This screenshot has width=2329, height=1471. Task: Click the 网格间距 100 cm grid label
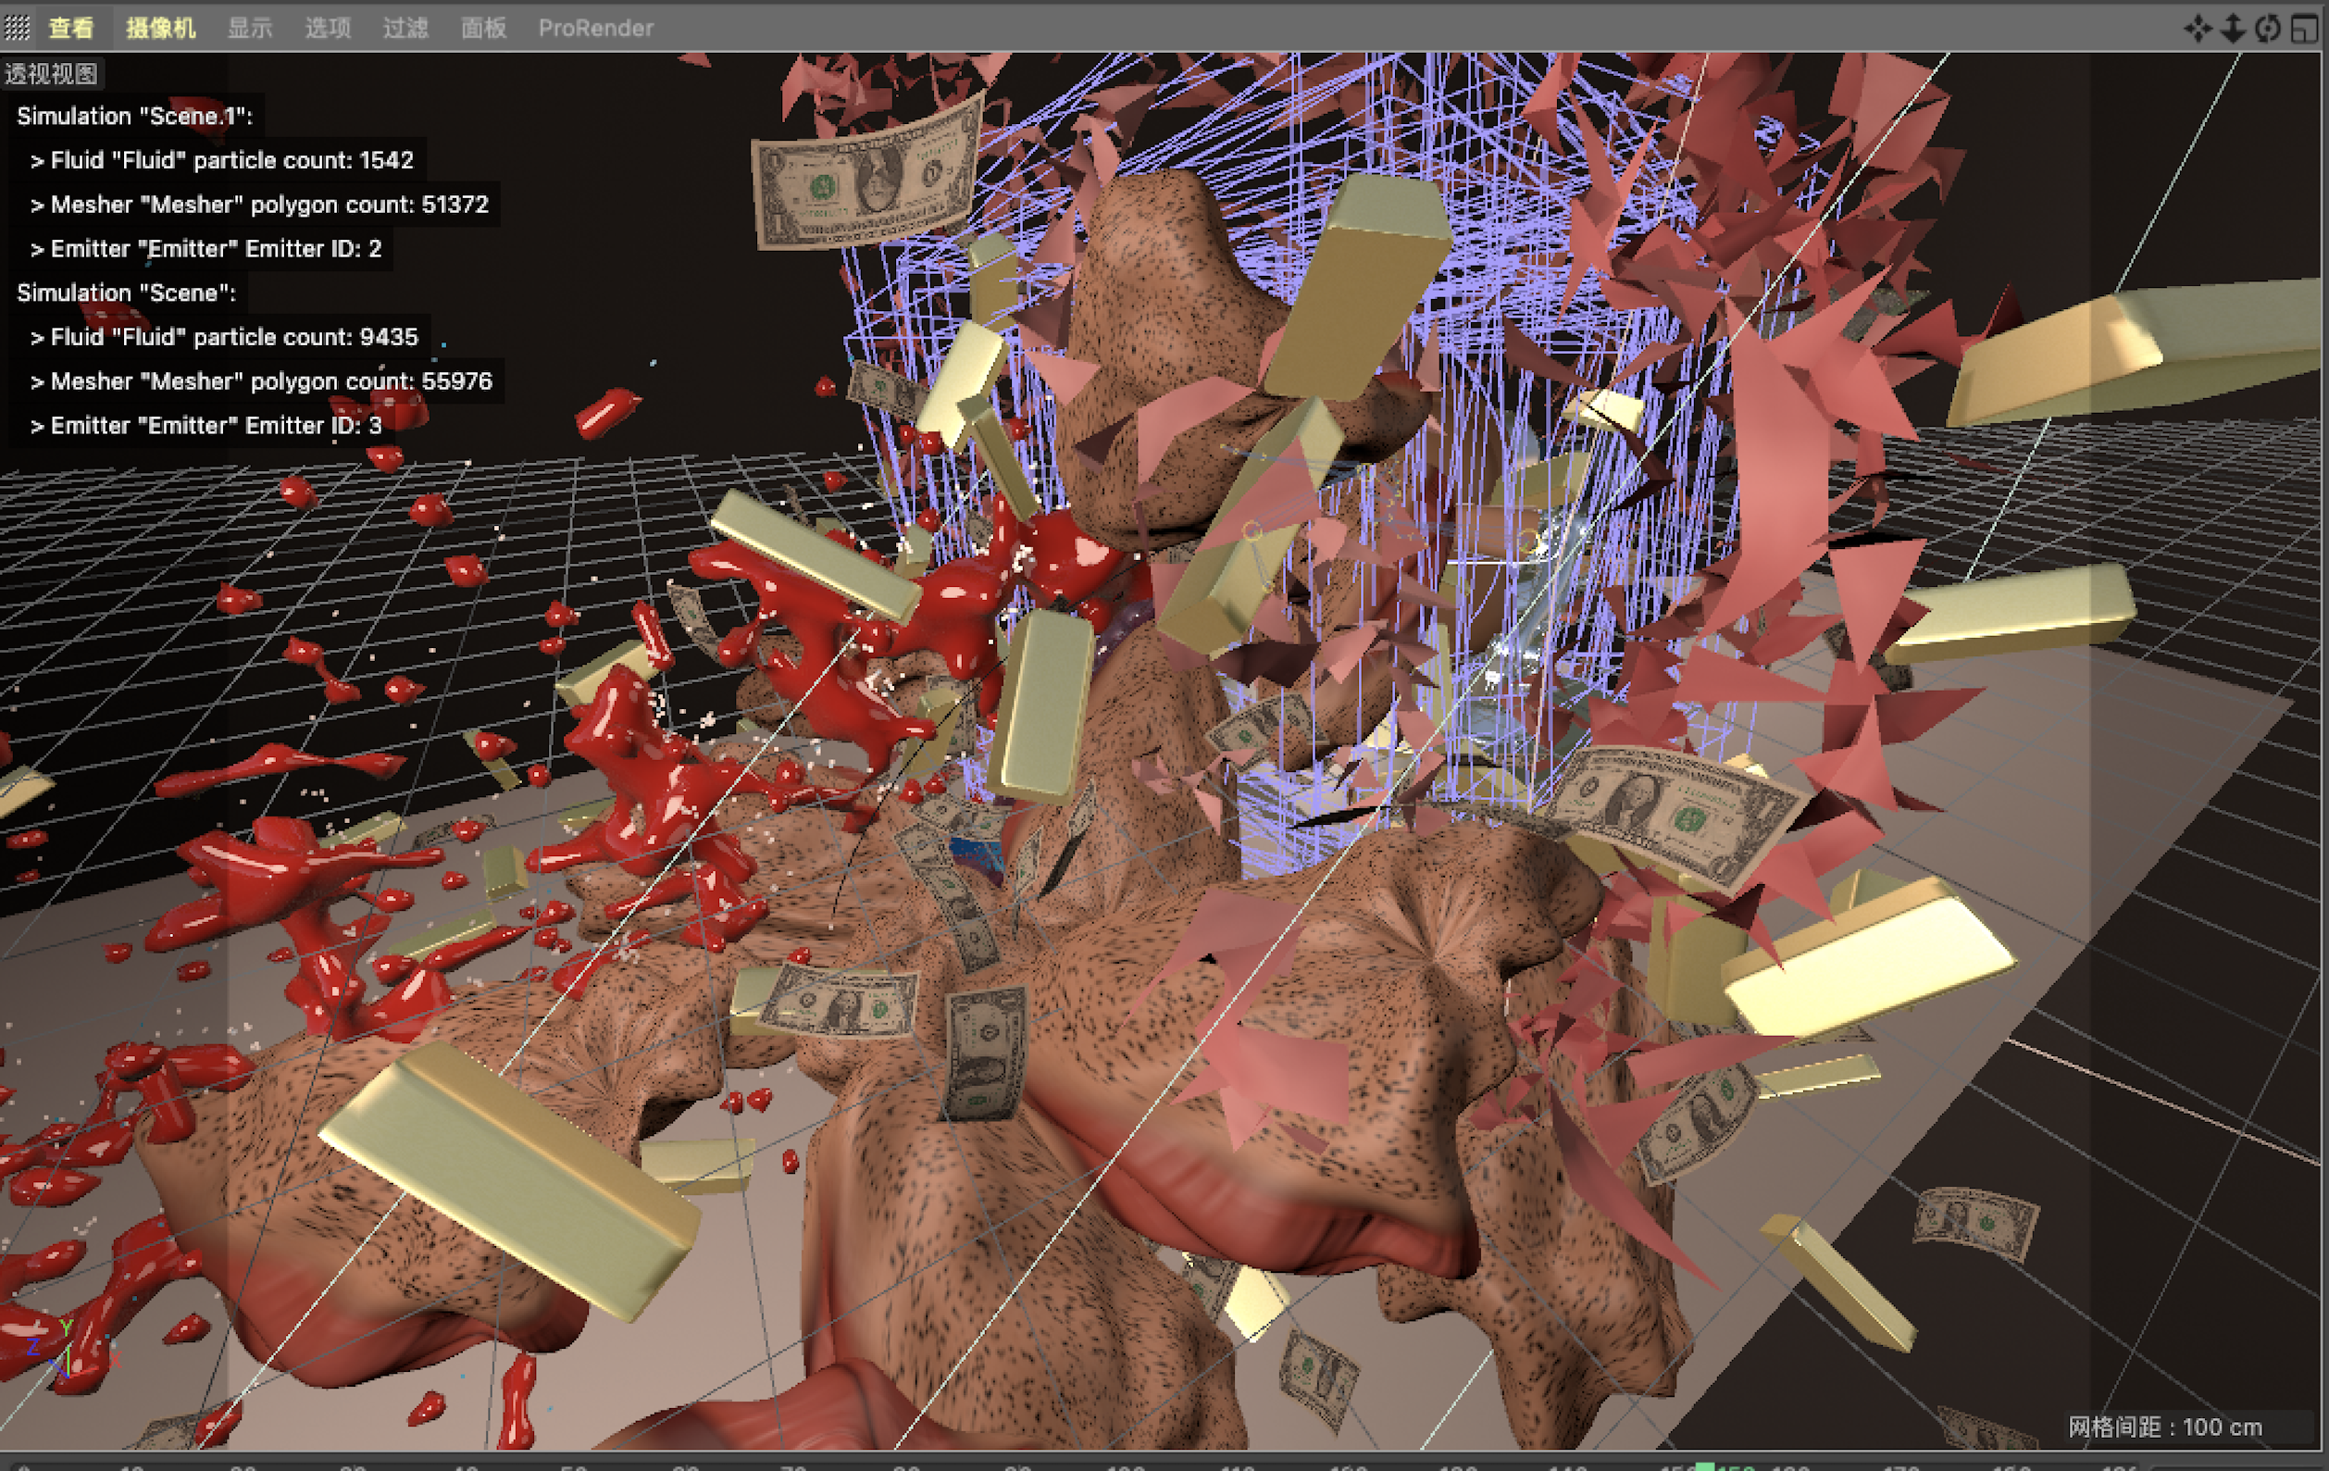point(2164,1427)
